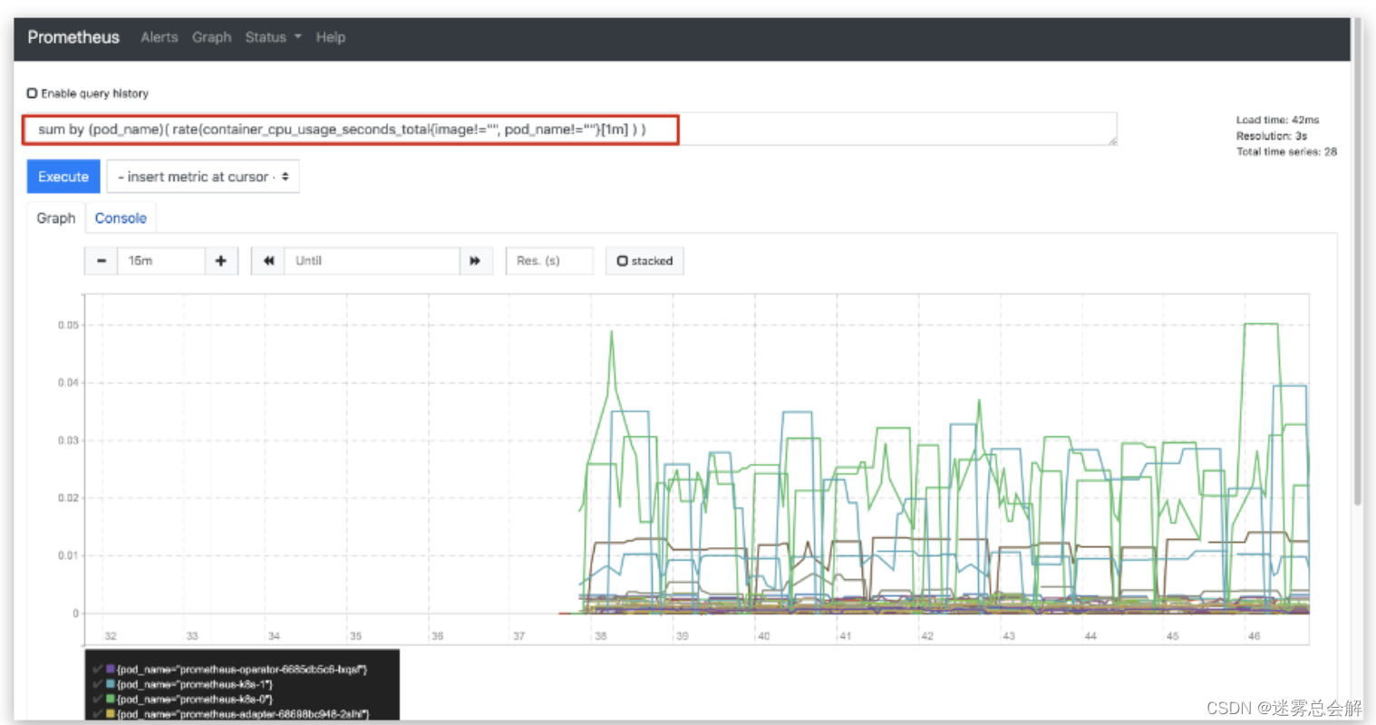1376x725 pixels.
Task: Switch to the Graph tab
Action: click(x=56, y=218)
